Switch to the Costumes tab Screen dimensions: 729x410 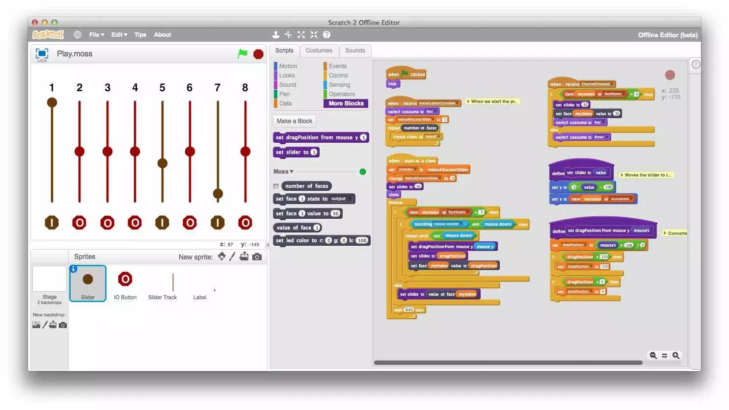click(x=319, y=51)
